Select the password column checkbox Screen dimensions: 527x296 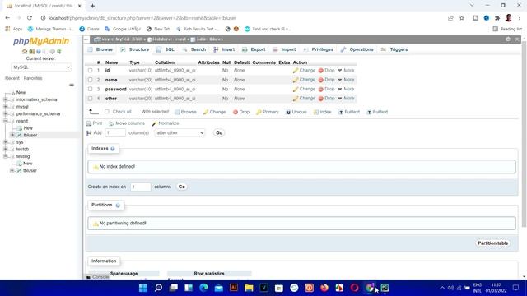(90, 90)
